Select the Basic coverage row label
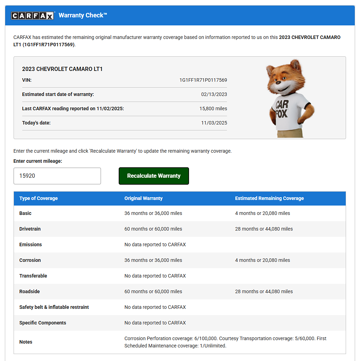 [x=25, y=213]
